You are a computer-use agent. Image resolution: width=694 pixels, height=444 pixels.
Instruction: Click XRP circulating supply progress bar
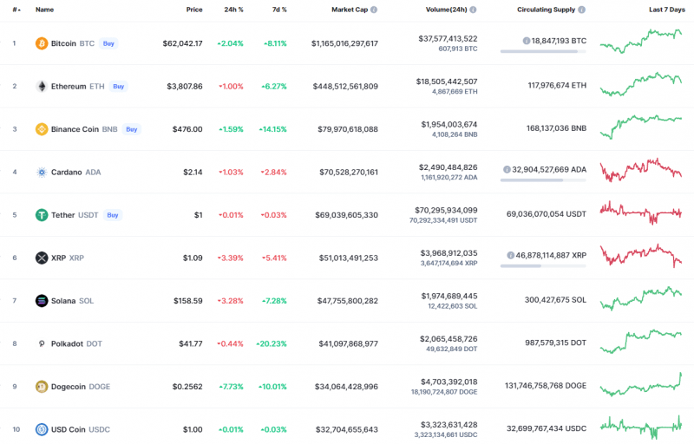pyautogui.click(x=543, y=266)
